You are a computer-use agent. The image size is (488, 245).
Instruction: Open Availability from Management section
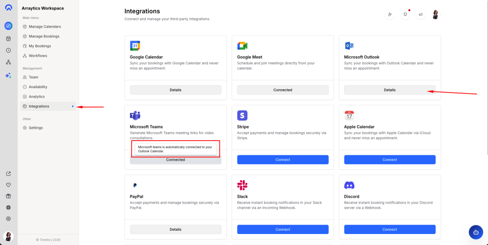(x=38, y=87)
